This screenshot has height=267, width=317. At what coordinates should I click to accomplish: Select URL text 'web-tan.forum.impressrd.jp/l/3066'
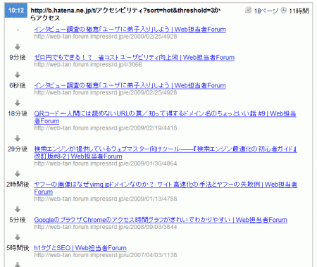tap(88, 65)
